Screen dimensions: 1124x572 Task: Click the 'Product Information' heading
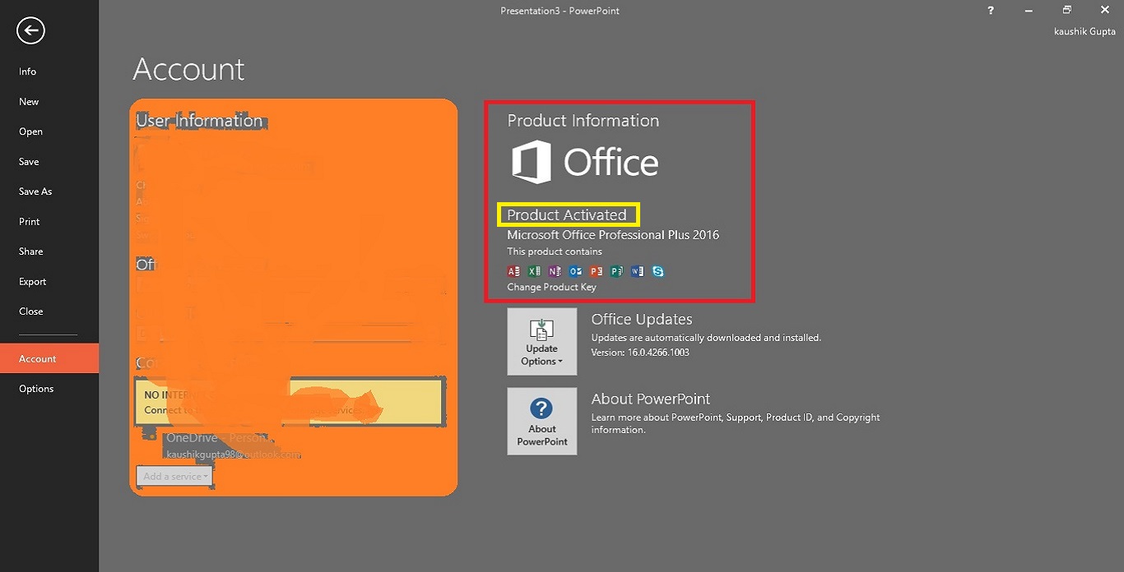click(583, 121)
